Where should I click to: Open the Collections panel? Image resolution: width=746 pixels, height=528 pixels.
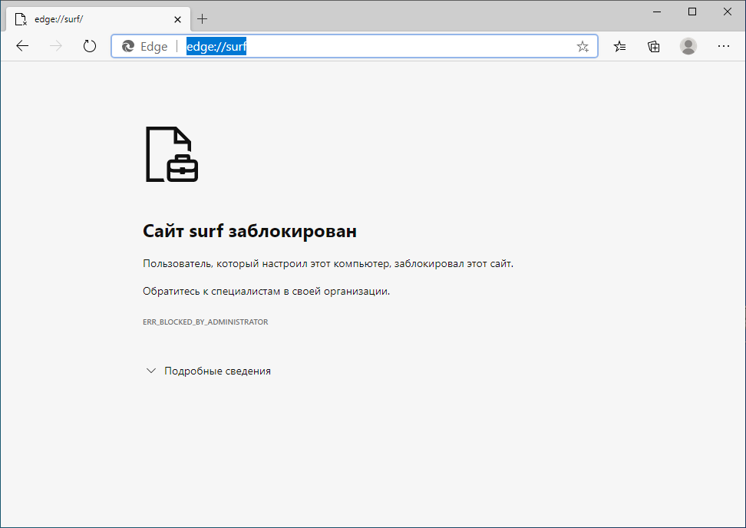654,46
